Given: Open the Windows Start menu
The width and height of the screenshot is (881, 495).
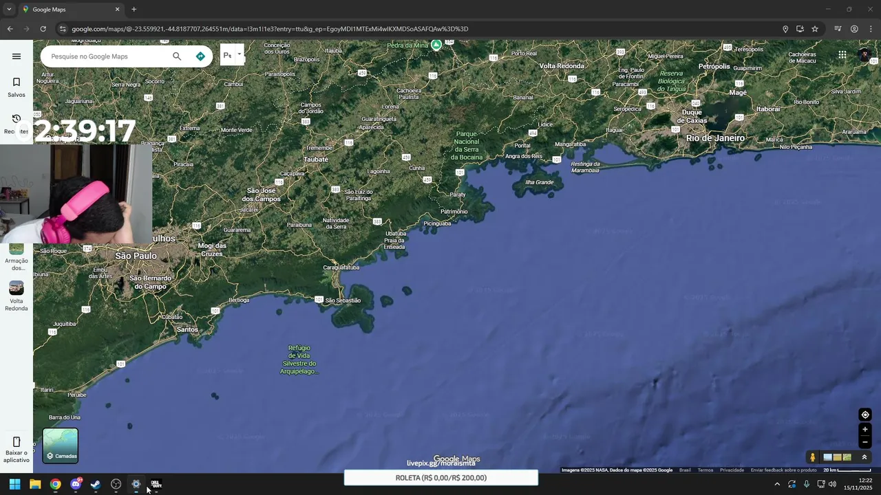Looking at the screenshot, I should (14, 484).
